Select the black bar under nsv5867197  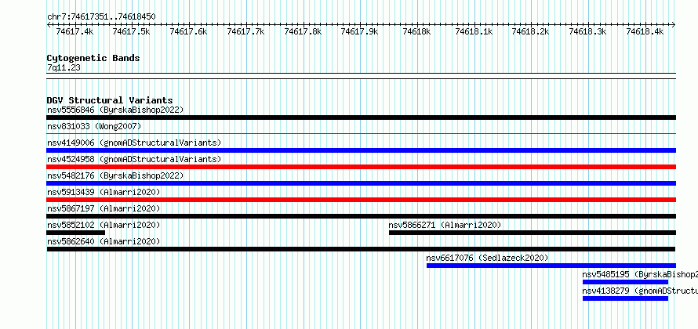click(362, 216)
